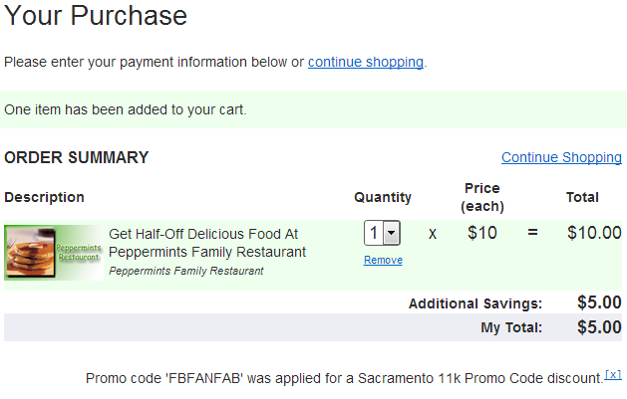
Task: Click the Peppermints Restaurant pancake thumbnail
Action: click(54, 253)
